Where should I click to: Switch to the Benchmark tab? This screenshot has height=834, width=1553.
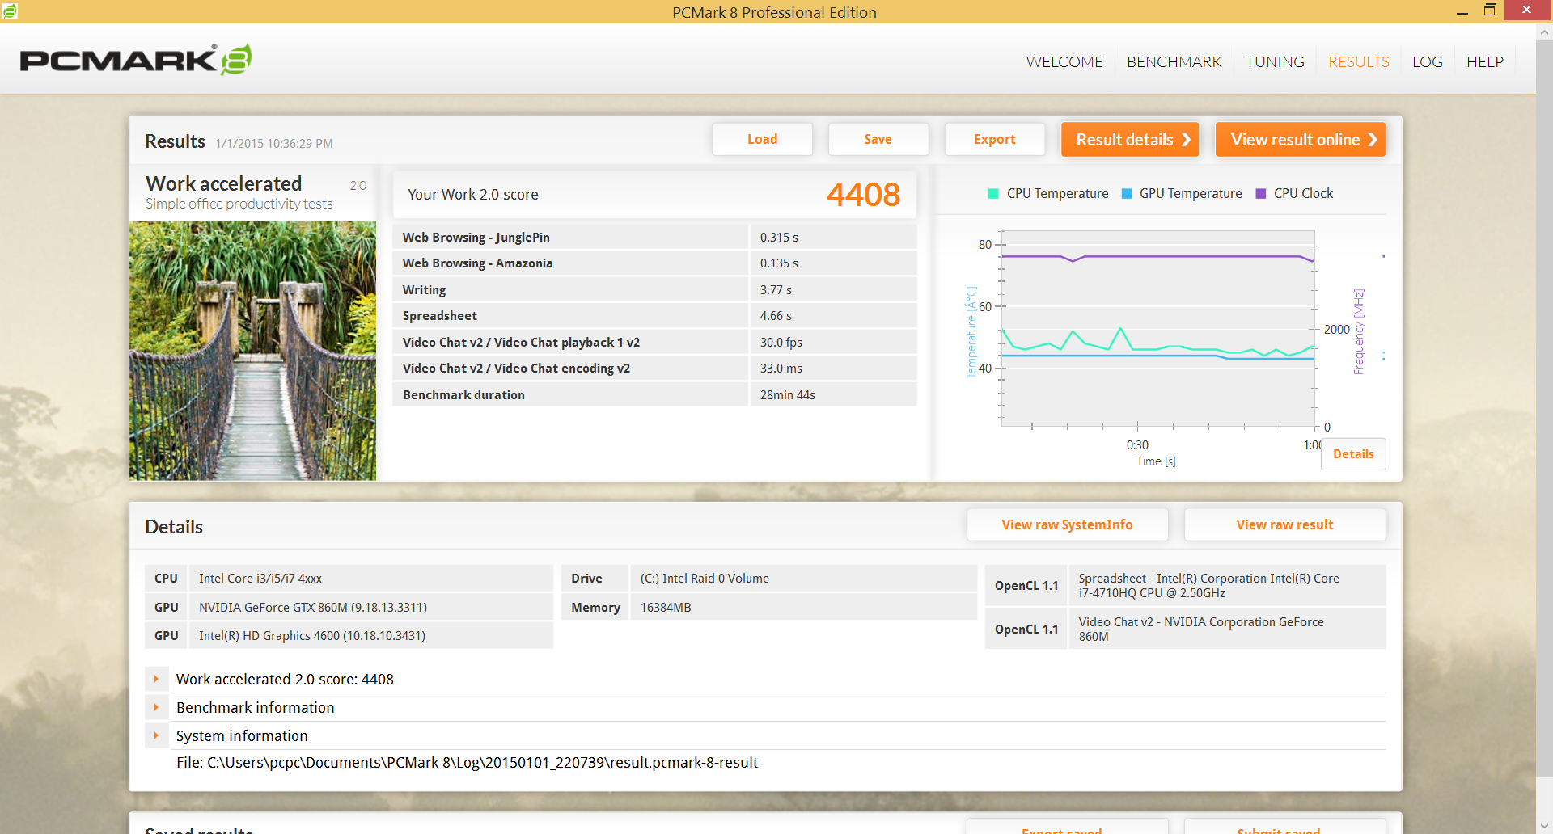click(1174, 62)
